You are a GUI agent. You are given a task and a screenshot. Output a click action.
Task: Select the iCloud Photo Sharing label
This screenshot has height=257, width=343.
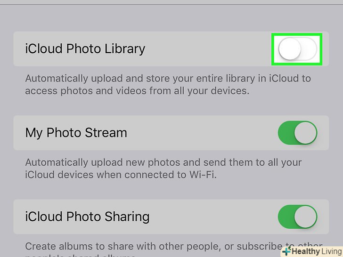(x=87, y=217)
